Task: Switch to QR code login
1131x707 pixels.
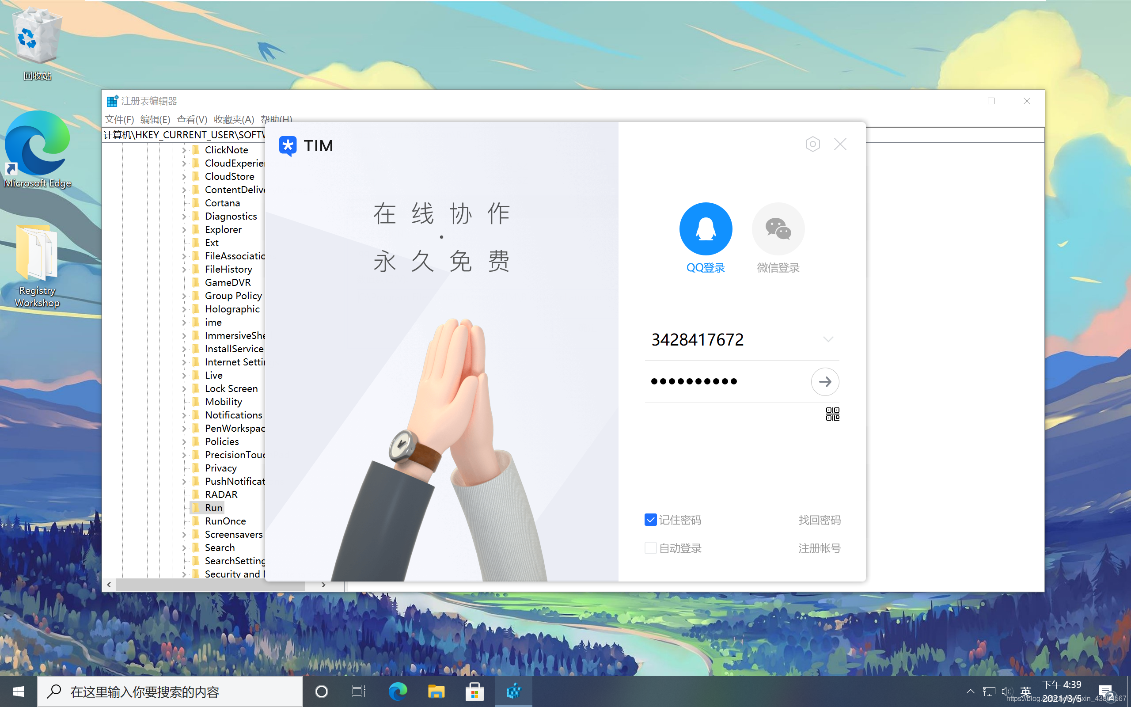Action: (832, 414)
